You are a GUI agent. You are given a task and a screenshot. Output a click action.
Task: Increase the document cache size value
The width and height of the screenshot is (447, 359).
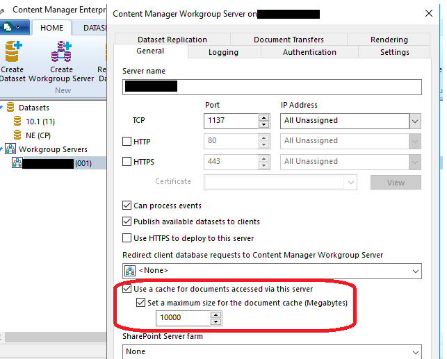coord(216,315)
